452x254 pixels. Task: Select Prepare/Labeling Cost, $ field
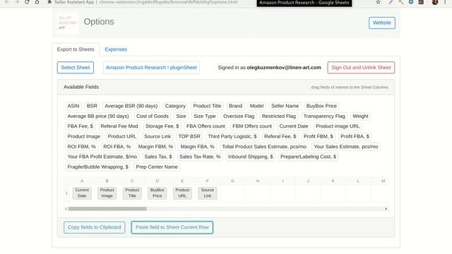(x=308, y=157)
